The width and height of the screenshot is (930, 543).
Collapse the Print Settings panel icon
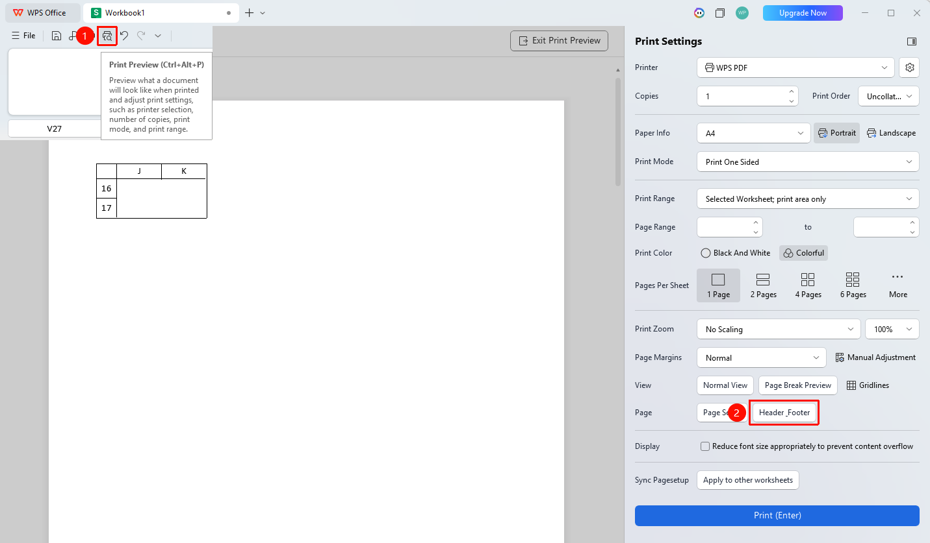tap(912, 42)
